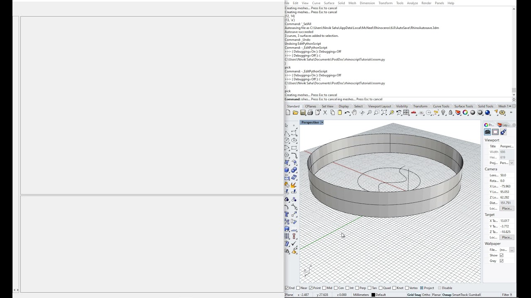Open the Perspective viewport dropdown arrow
The width and height of the screenshot is (531, 298).
[322, 123]
